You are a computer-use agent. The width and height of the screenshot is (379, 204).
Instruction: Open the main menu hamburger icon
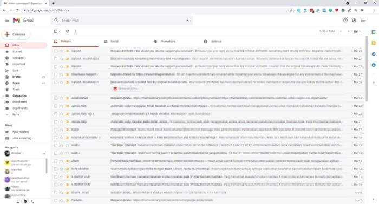coord(7,20)
